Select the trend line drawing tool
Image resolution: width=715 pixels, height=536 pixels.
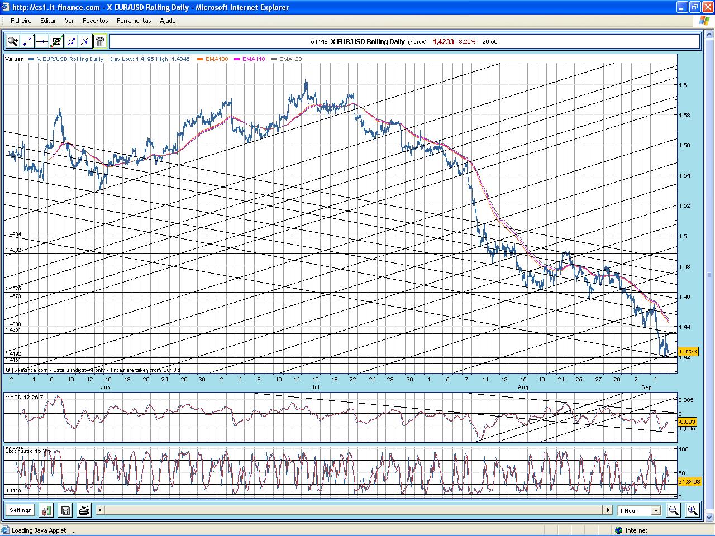(27, 41)
